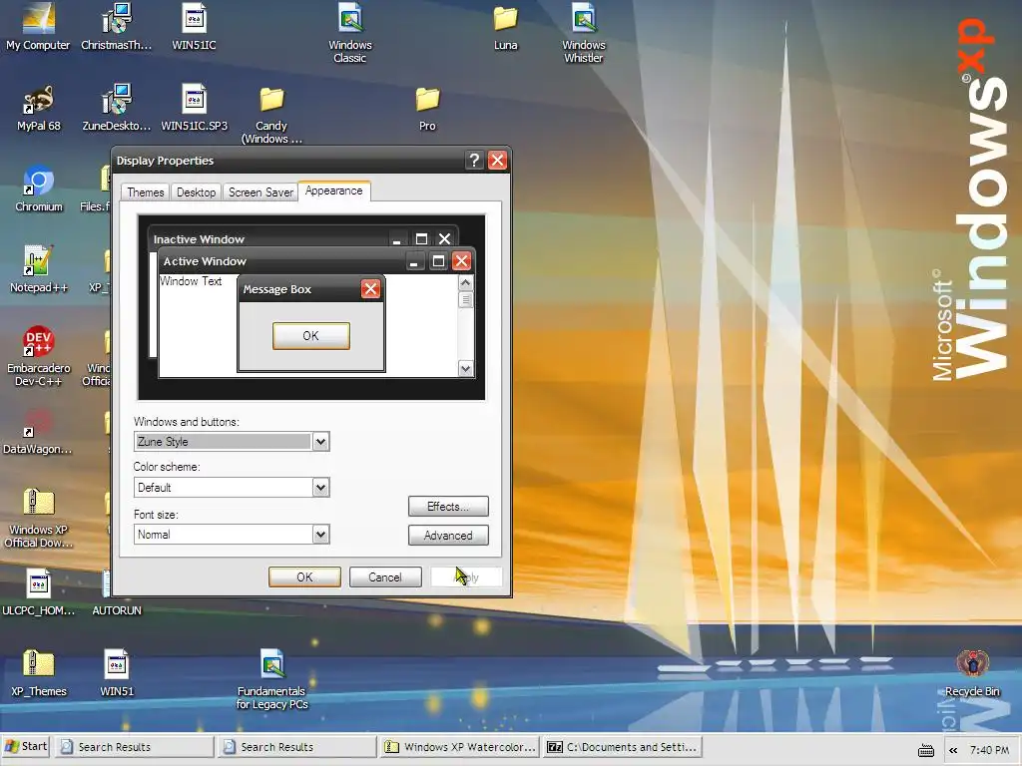
Task: Click preview Active Window scroll up arrow
Action: click(x=465, y=282)
